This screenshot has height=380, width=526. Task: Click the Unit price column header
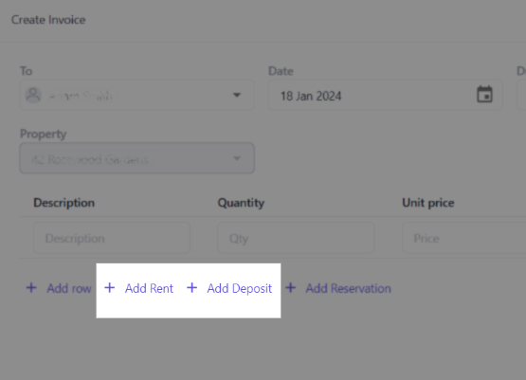pyautogui.click(x=428, y=203)
